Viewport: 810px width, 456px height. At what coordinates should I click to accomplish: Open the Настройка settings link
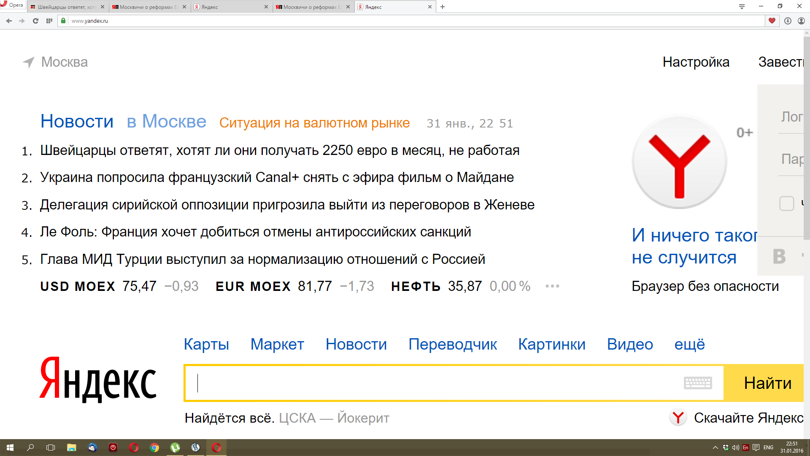[696, 62]
